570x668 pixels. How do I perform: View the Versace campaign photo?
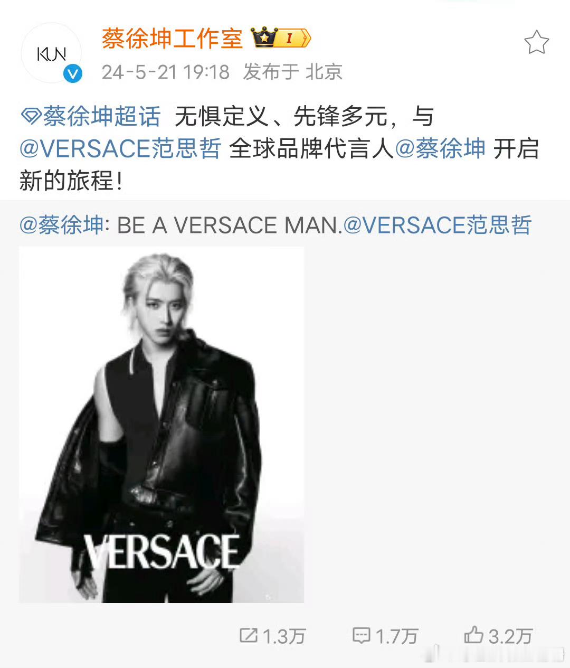[x=161, y=425]
